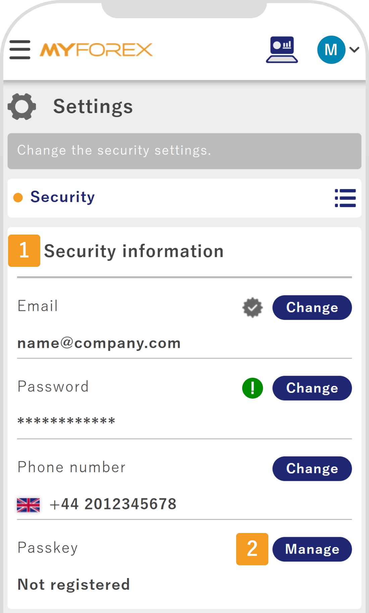The width and height of the screenshot is (369, 613).
Task: Click the email verified badge icon
Action: pos(252,307)
